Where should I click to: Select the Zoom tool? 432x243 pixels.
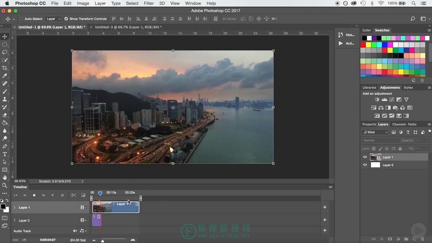click(x=5, y=185)
